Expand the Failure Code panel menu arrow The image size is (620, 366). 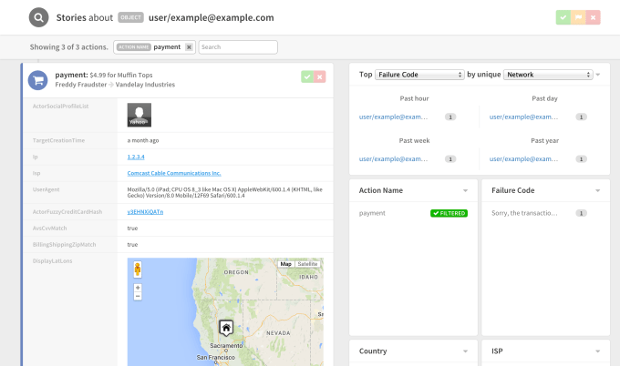pos(598,190)
